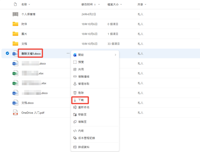The image size is (200, 152).
Task: Open the more actions ellipsis for 刪除文檔1.docx
Action: (68, 53)
